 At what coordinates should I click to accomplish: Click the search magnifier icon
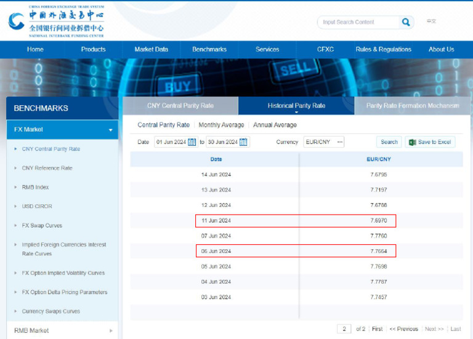click(x=406, y=22)
